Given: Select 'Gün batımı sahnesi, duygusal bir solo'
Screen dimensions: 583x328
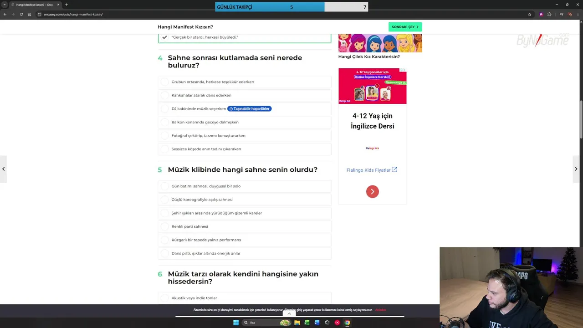Looking at the screenshot, I should tap(245, 186).
